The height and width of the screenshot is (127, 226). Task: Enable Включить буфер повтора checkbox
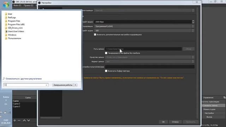click(x=106, y=71)
